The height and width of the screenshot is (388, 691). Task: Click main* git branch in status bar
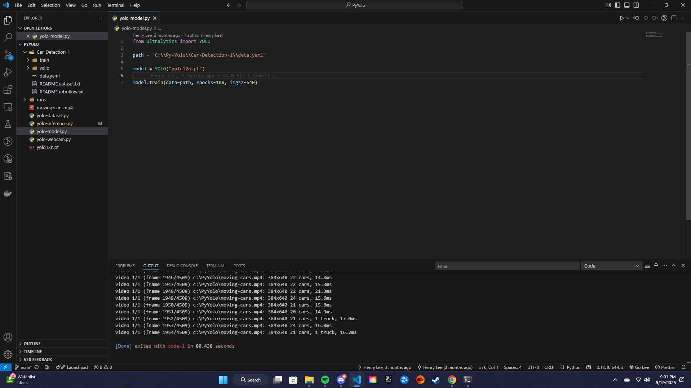click(23, 367)
